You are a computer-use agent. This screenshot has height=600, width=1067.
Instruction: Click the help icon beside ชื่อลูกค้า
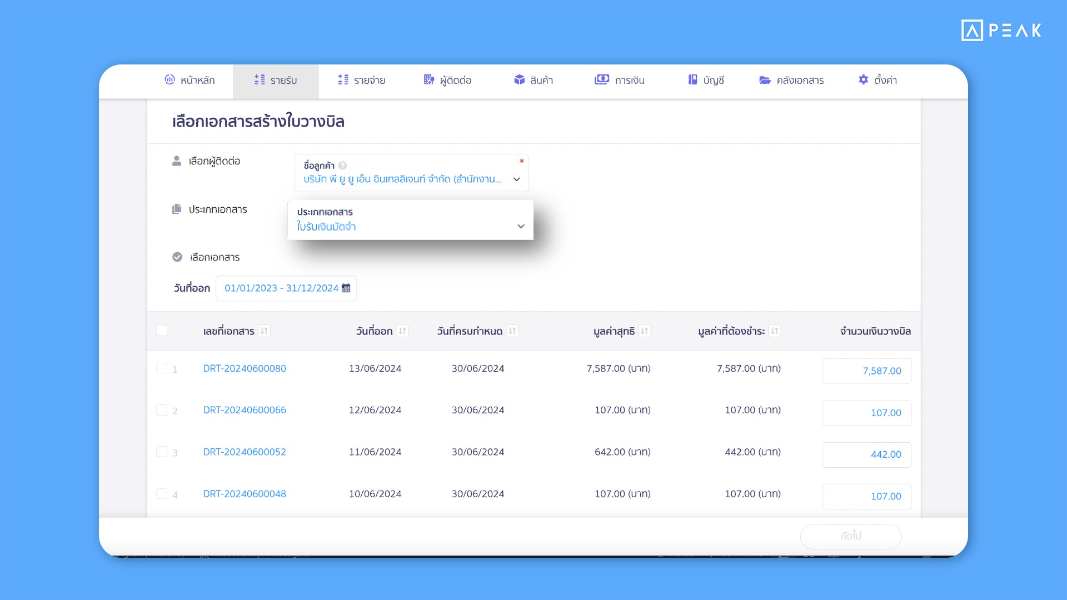[x=342, y=166]
